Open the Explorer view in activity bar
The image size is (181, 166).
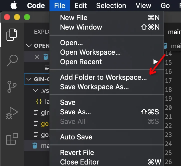pos(12,35)
